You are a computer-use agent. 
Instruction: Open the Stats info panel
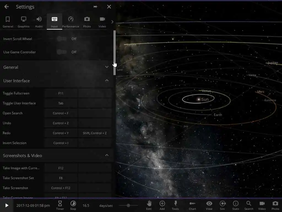coord(236,205)
